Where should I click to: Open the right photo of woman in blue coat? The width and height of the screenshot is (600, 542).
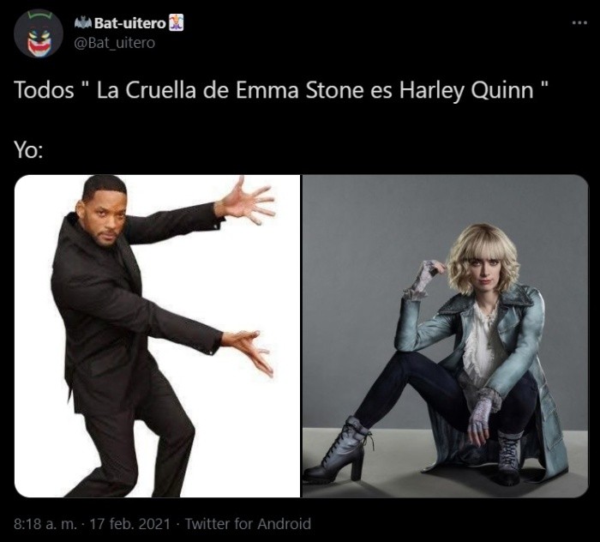coord(445,336)
